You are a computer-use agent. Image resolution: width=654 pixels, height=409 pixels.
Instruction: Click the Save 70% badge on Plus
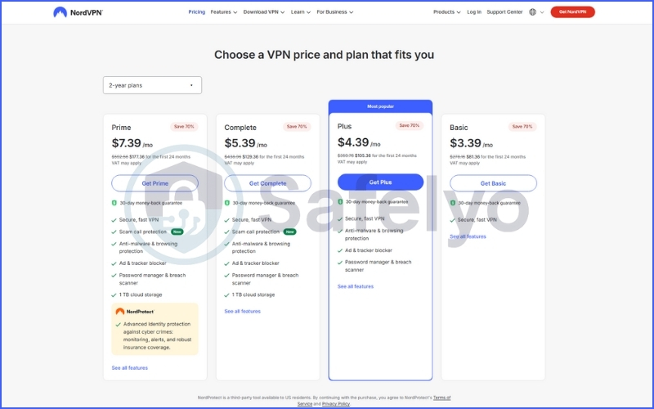[x=410, y=125]
